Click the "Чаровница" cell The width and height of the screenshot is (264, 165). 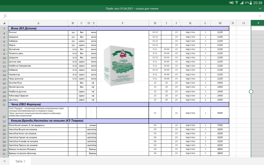click(x=38, y=75)
